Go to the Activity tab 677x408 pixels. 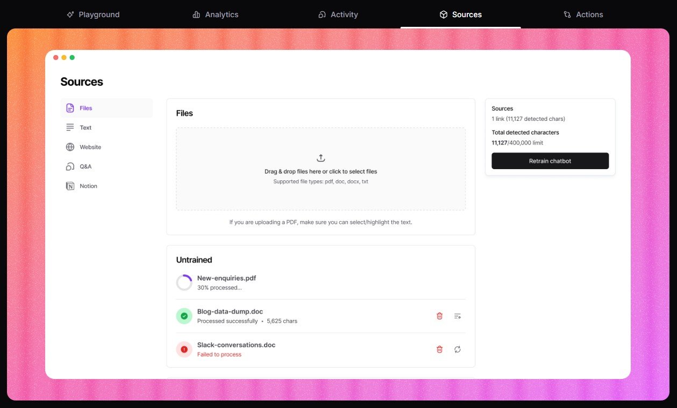point(338,14)
